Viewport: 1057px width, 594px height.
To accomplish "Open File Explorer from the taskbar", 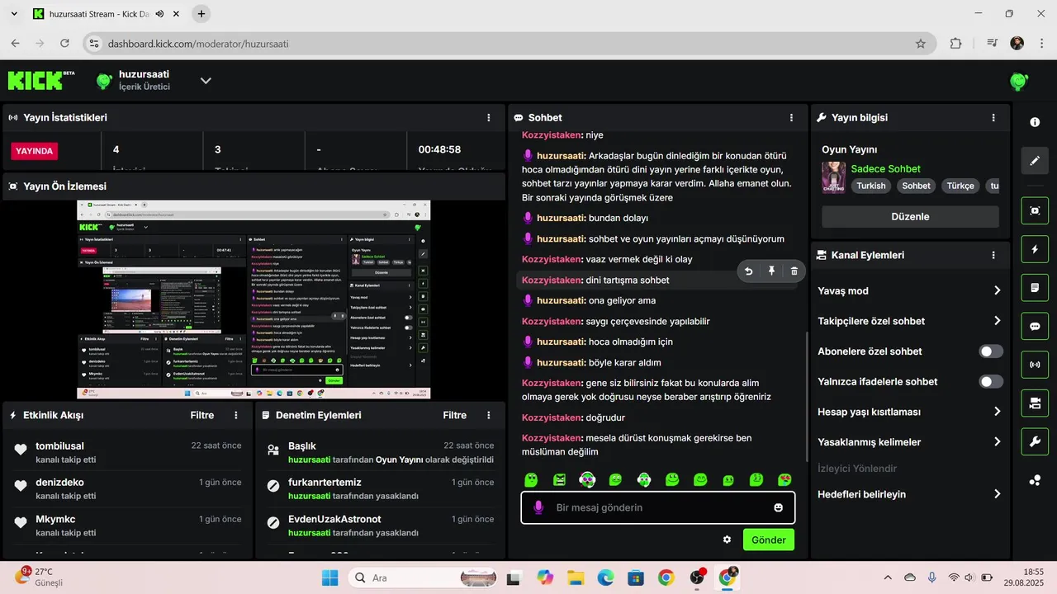I will pos(576,577).
